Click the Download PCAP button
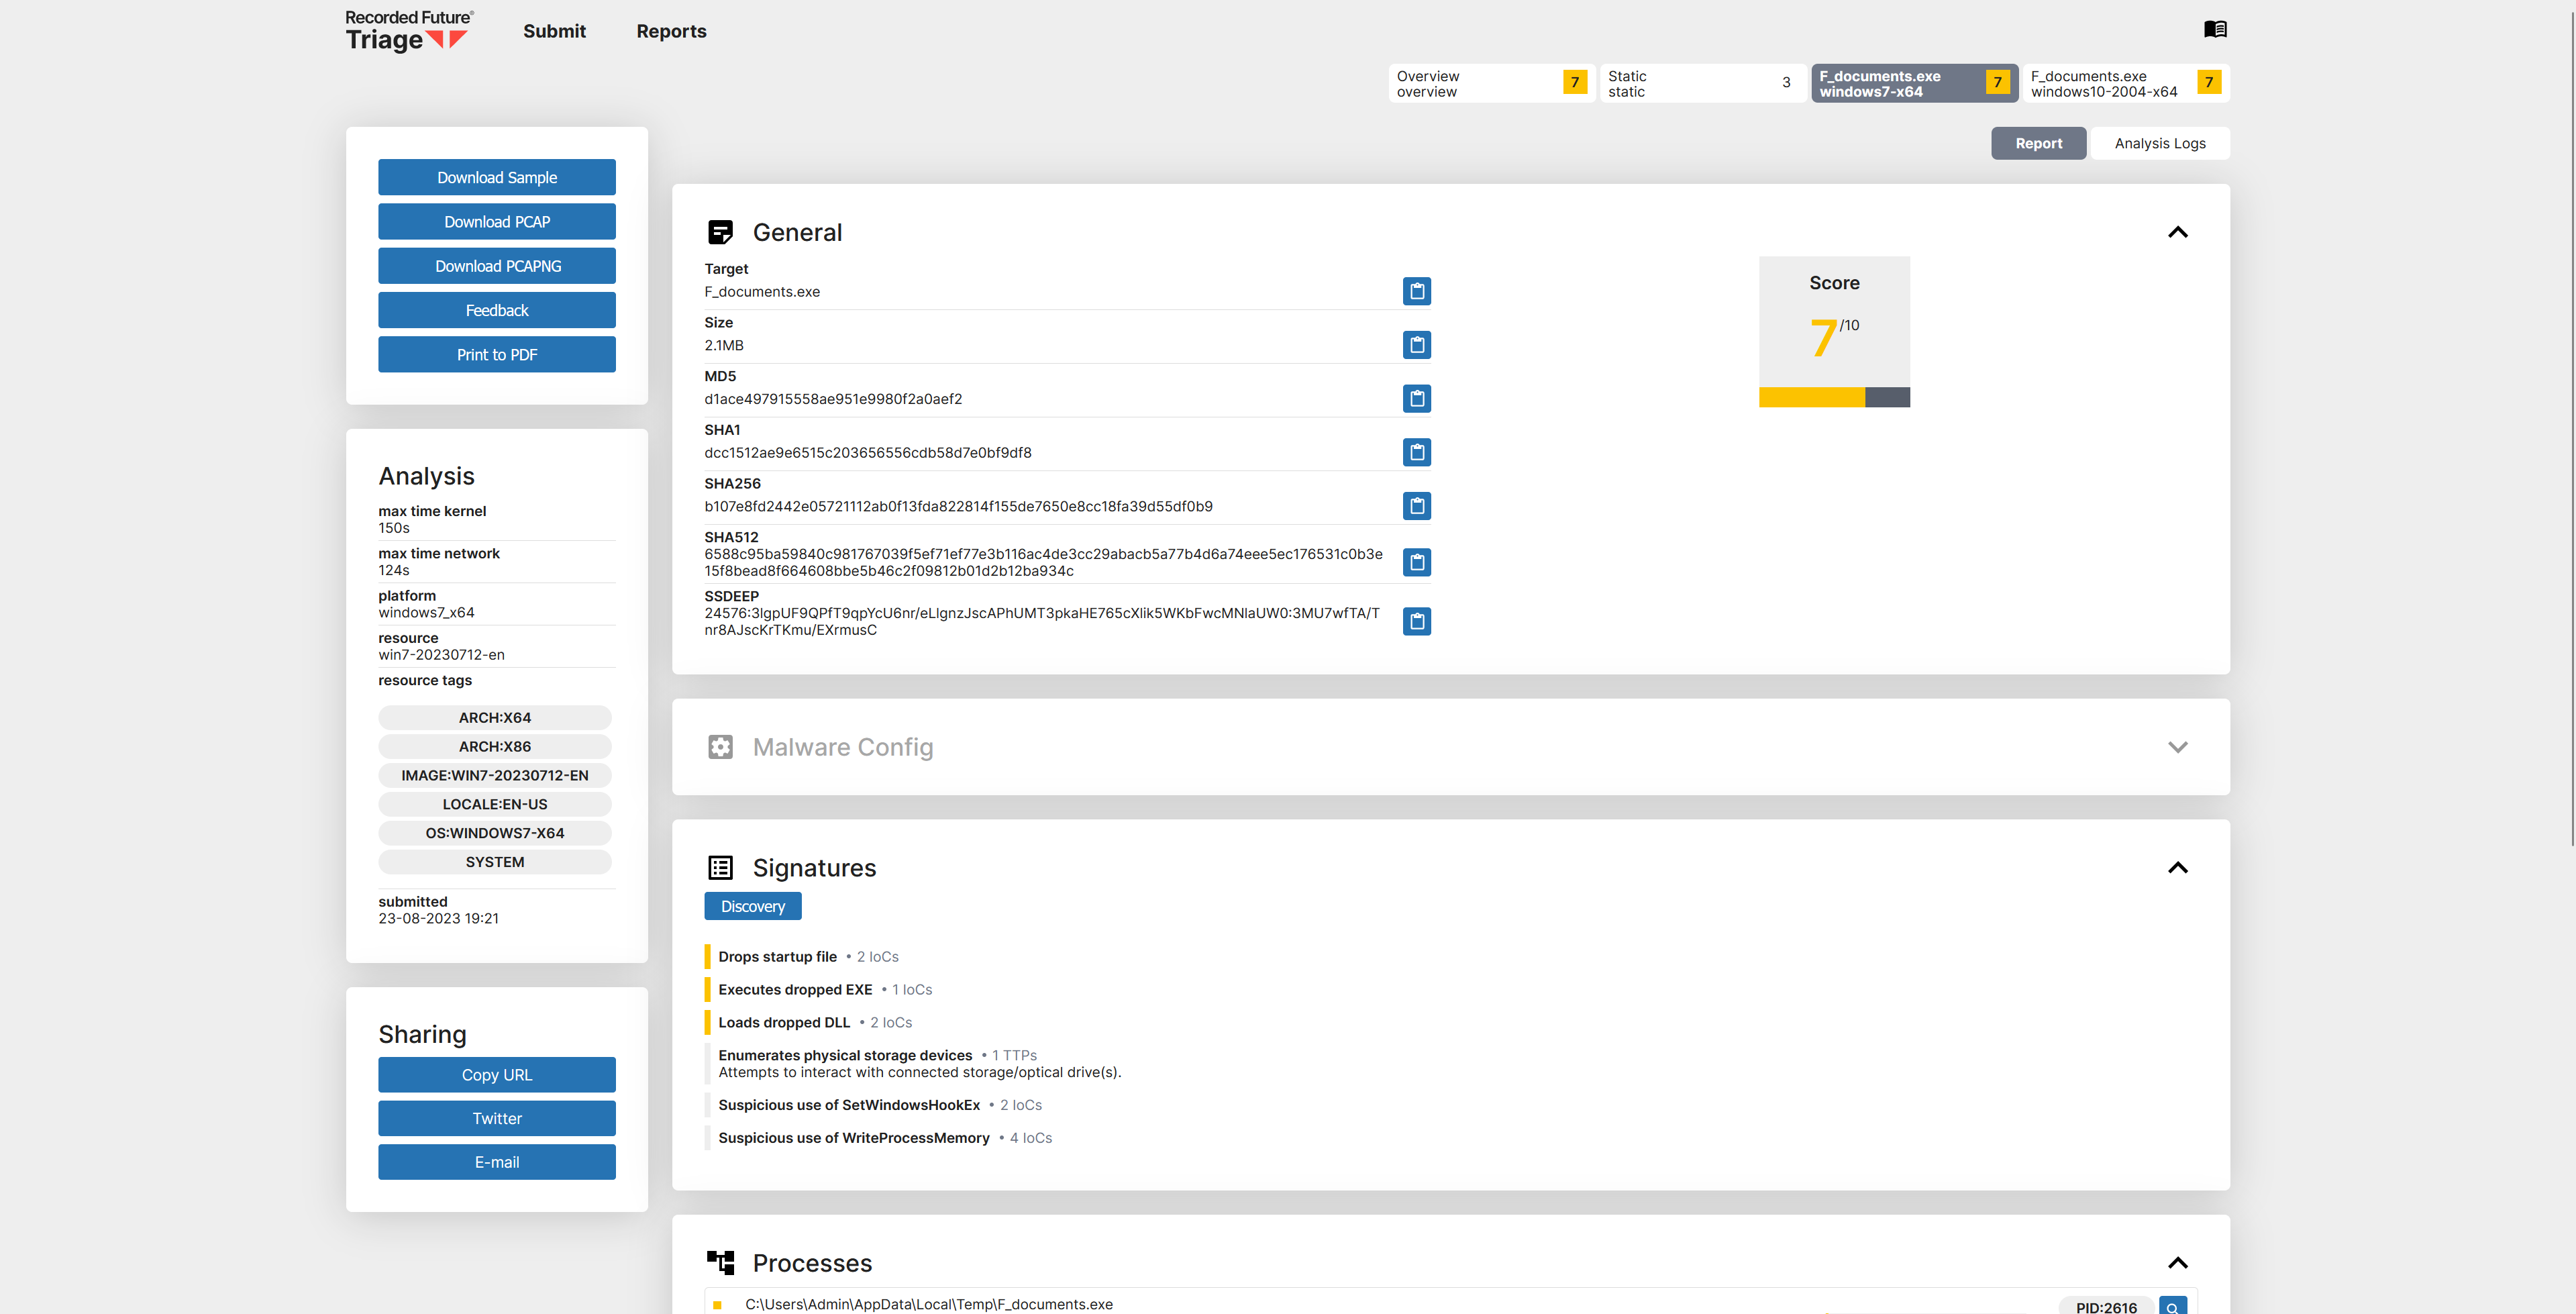This screenshot has width=2576, height=1314. [496, 221]
